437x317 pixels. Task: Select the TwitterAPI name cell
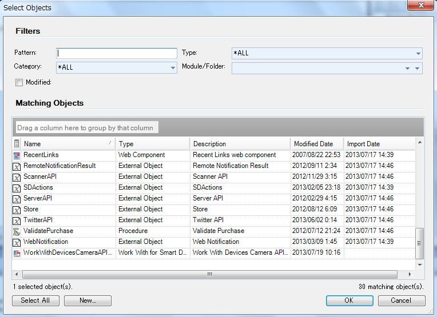click(38, 220)
